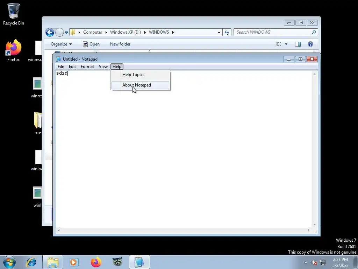The image size is (358, 269).
Task: Click the raccoon app taskbar icon
Action: (117, 262)
